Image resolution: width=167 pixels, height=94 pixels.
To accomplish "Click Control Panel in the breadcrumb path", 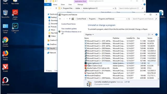I will 81,19.
